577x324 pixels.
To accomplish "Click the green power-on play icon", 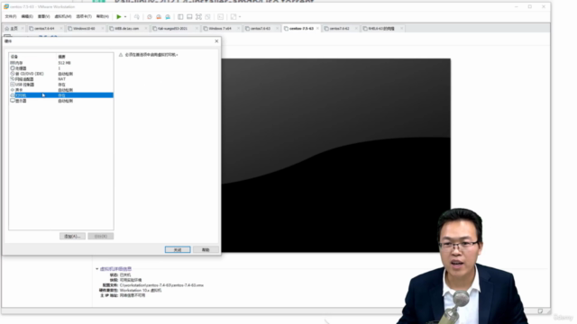I will (x=119, y=16).
